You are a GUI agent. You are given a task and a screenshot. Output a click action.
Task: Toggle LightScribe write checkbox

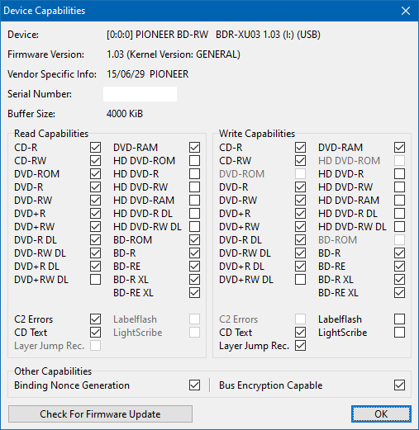click(399, 333)
